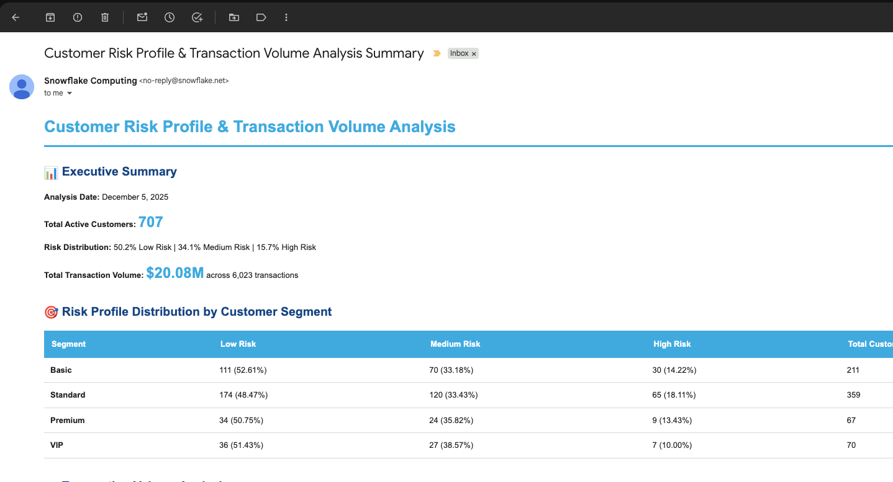Click the Total Active Customers value 707
This screenshot has height=482, width=893.
150,221
